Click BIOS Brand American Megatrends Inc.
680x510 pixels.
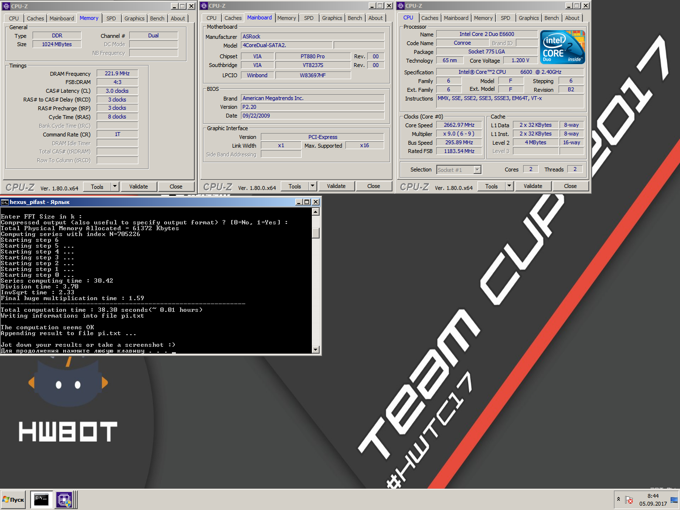coord(313,98)
